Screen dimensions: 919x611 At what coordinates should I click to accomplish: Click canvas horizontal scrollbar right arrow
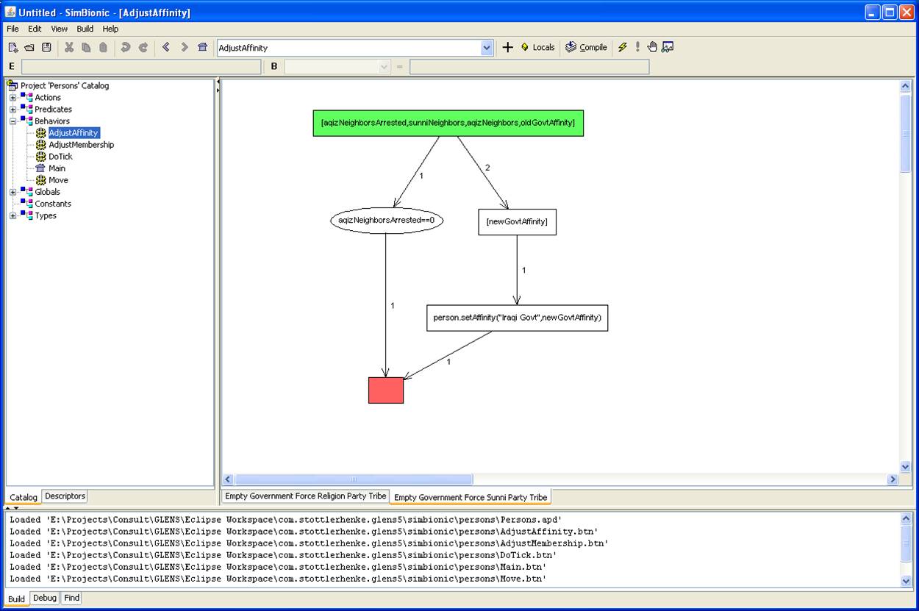[893, 479]
